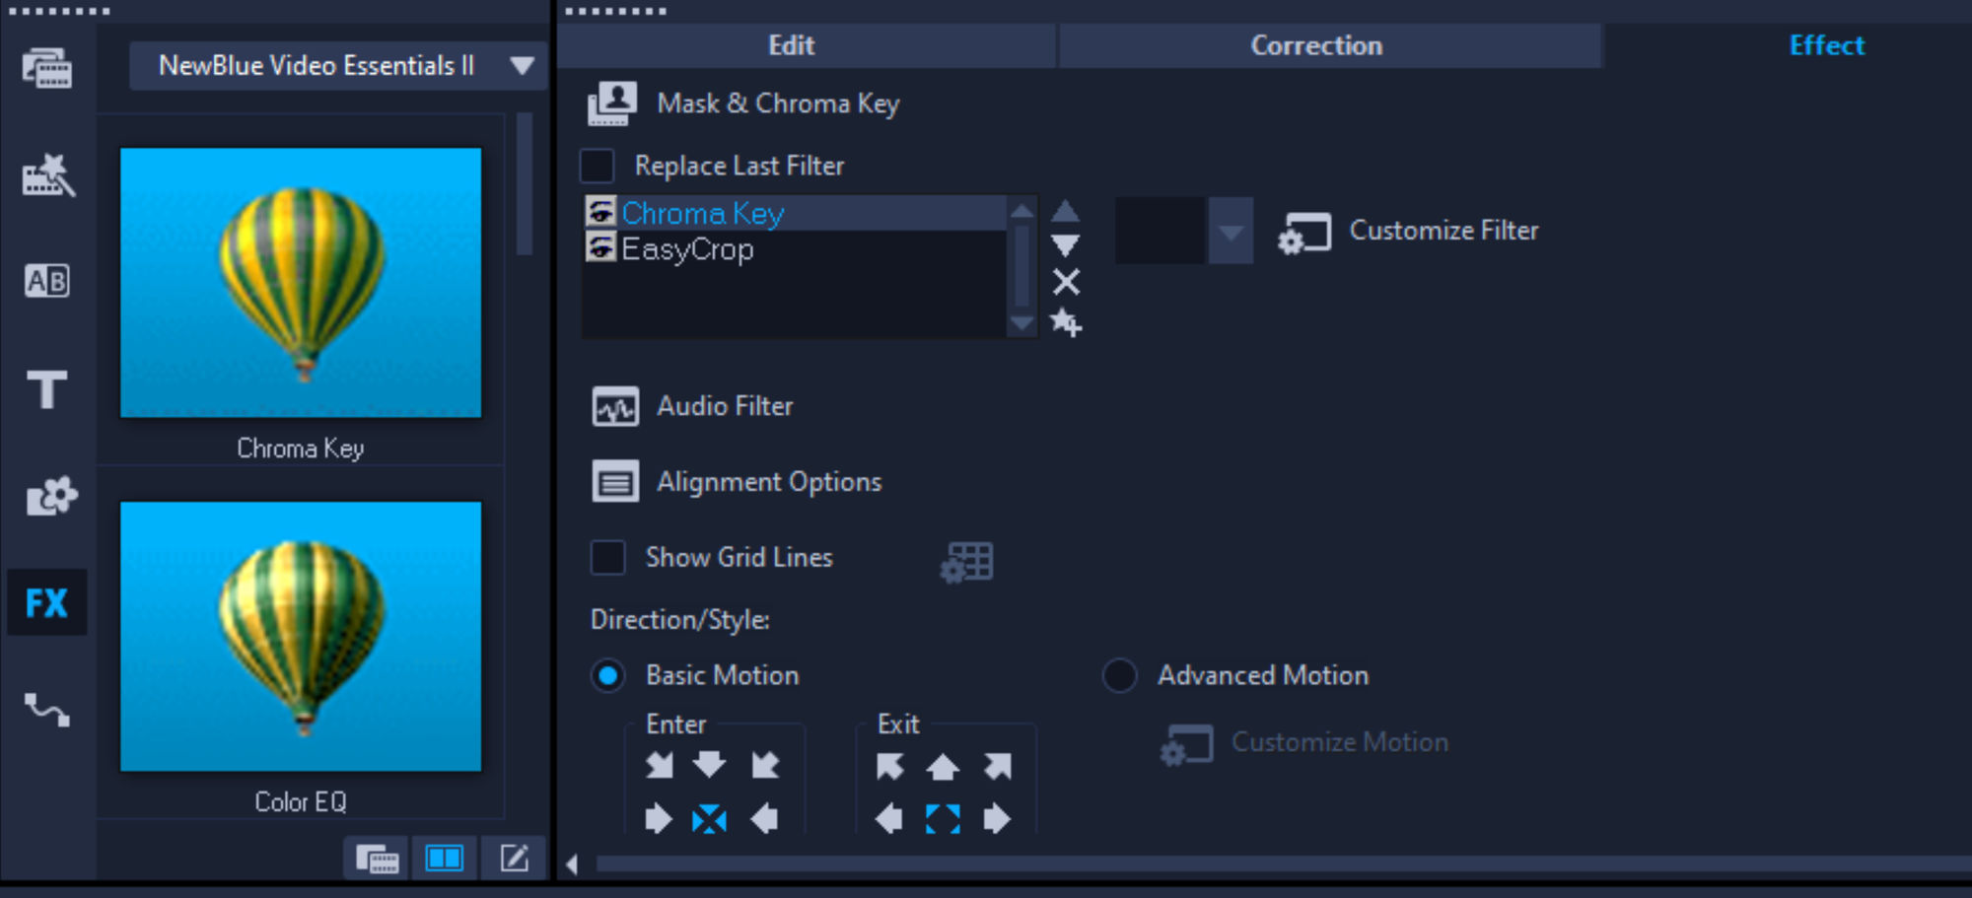
Task: Set Enter direction from top-right arrow
Action: pyautogui.click(x=765, y=765)
